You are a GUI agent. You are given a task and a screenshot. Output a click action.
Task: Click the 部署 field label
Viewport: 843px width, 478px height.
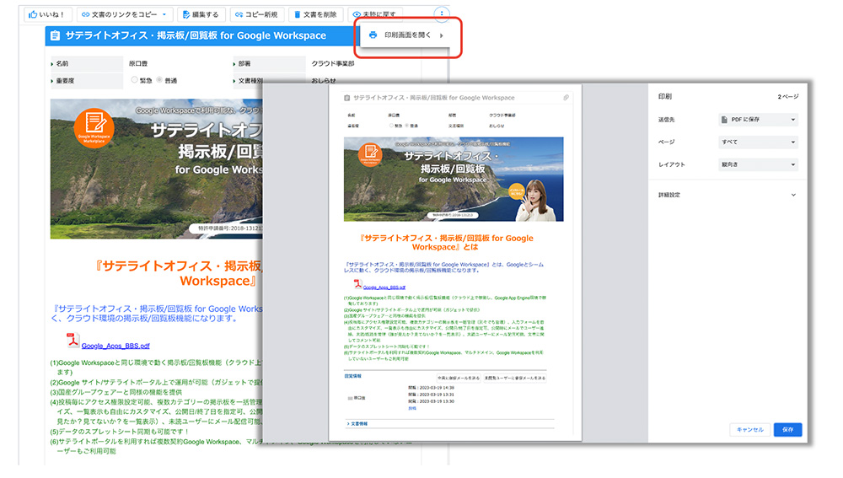[x=244, y=63]
